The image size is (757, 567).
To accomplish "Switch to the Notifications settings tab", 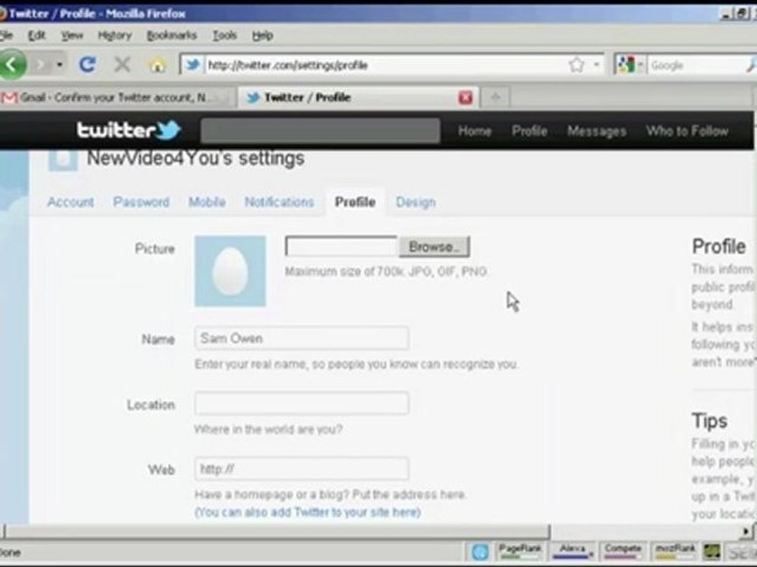I will tap(279, 202).
